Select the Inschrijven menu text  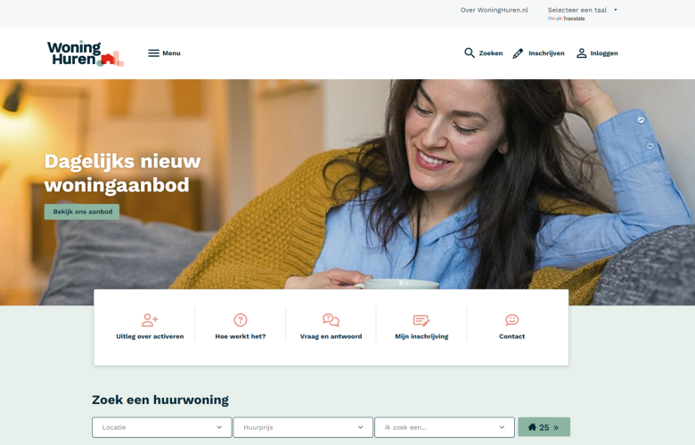click(x=546, y=53)
